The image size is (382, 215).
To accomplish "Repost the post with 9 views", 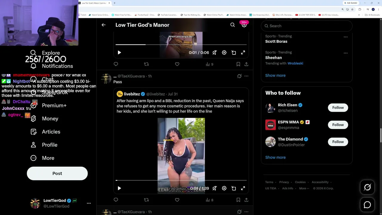I will (x=146, y=64).
